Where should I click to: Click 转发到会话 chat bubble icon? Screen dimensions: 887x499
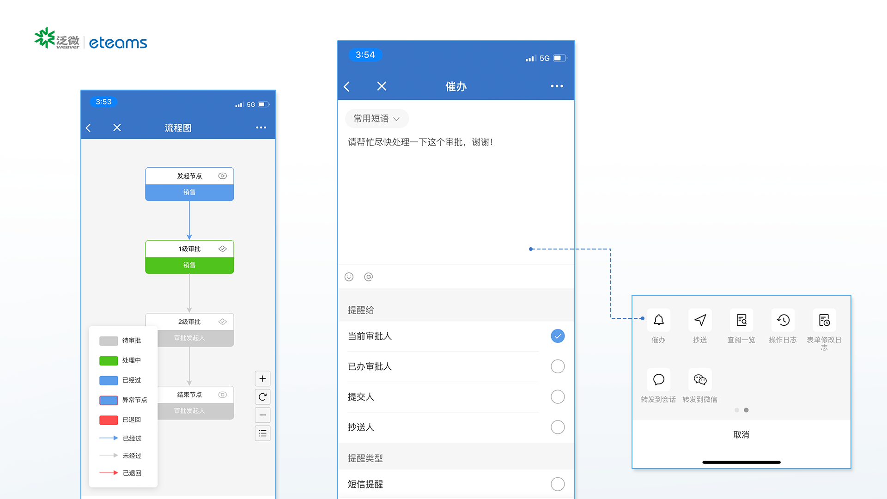pyautogui.click(x=658, y=379)
